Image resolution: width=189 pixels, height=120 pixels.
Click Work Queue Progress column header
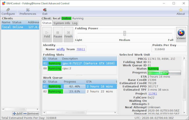(x=74, y=82)
